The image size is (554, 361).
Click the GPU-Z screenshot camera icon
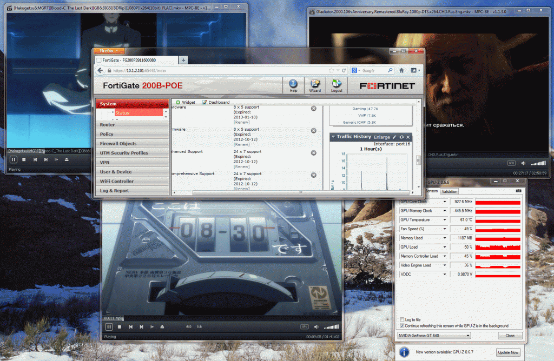518,191
